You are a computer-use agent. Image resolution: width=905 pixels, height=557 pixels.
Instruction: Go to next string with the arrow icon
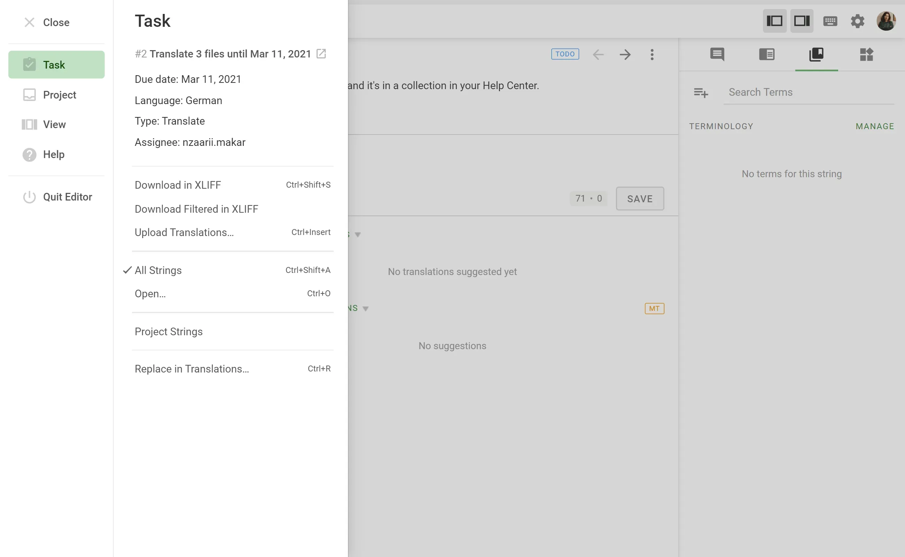pos(625,55)
